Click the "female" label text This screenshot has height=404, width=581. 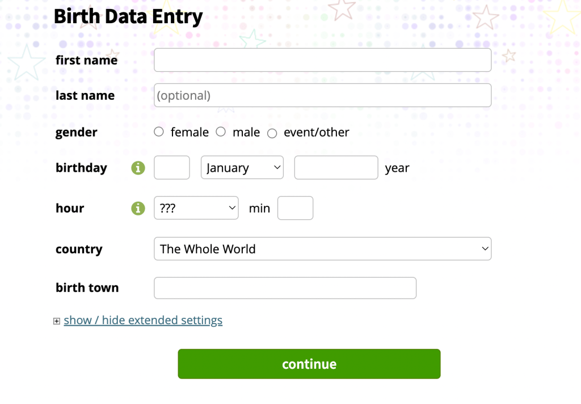(190, 132)
